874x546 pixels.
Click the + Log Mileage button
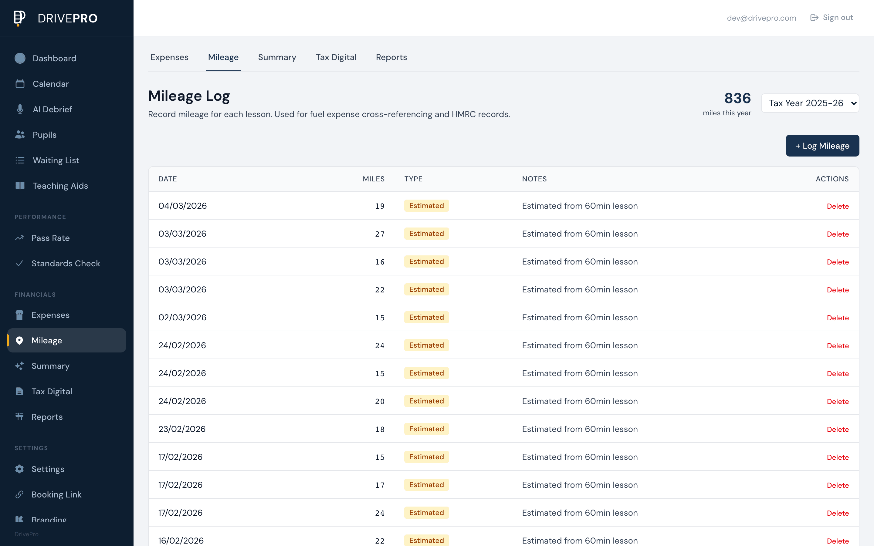(x=822, y=146)
